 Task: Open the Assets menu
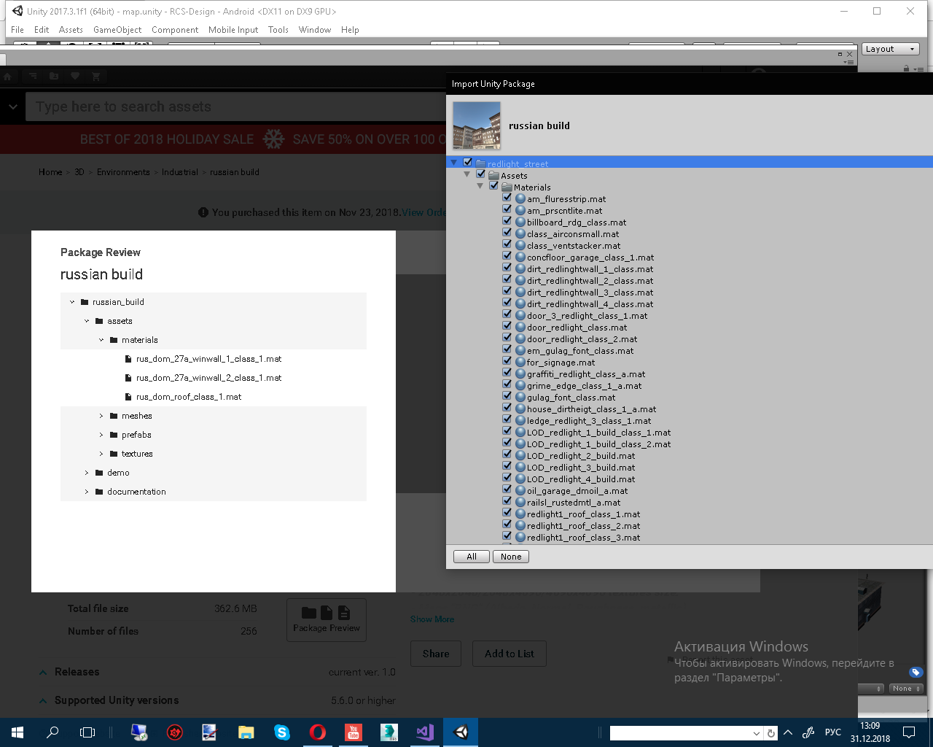pos(71,30)
